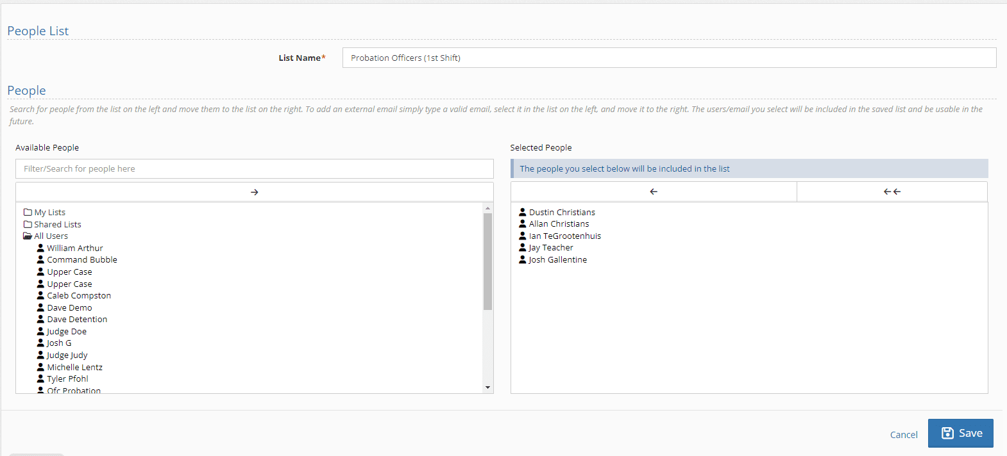The width and height of the screenshot is (1007, 456).
Task: Expand the My Lists tree node
Action: [49, 212]
